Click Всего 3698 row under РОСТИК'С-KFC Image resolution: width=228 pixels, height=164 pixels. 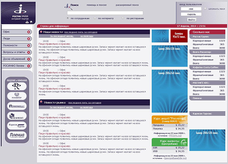(x=209, y=94)
